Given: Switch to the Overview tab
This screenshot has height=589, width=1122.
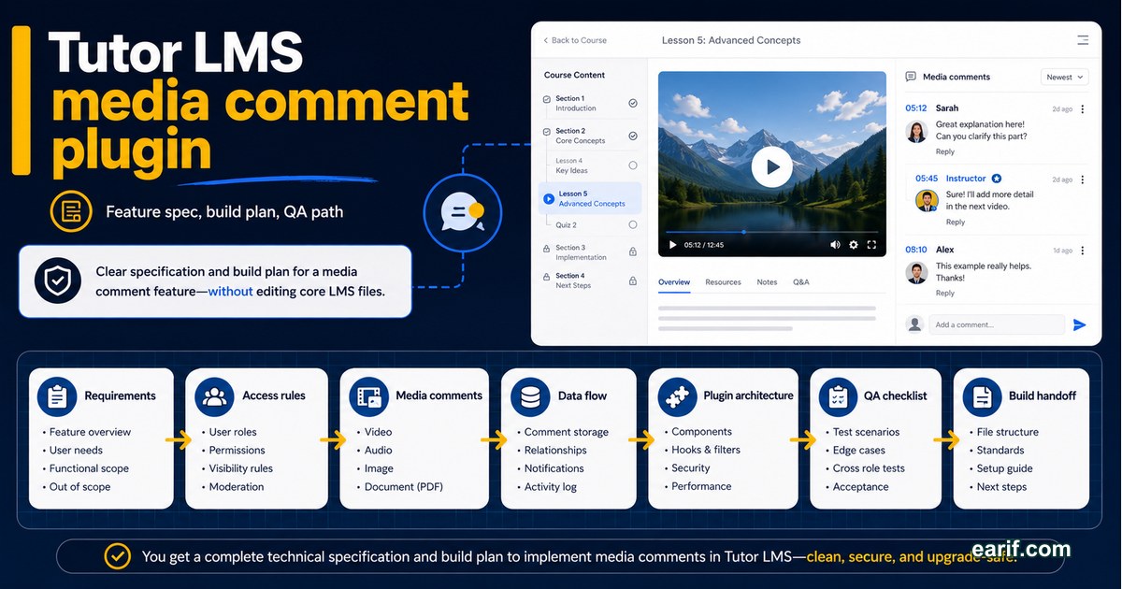Looking at the screenshot, I should [674, 281].
